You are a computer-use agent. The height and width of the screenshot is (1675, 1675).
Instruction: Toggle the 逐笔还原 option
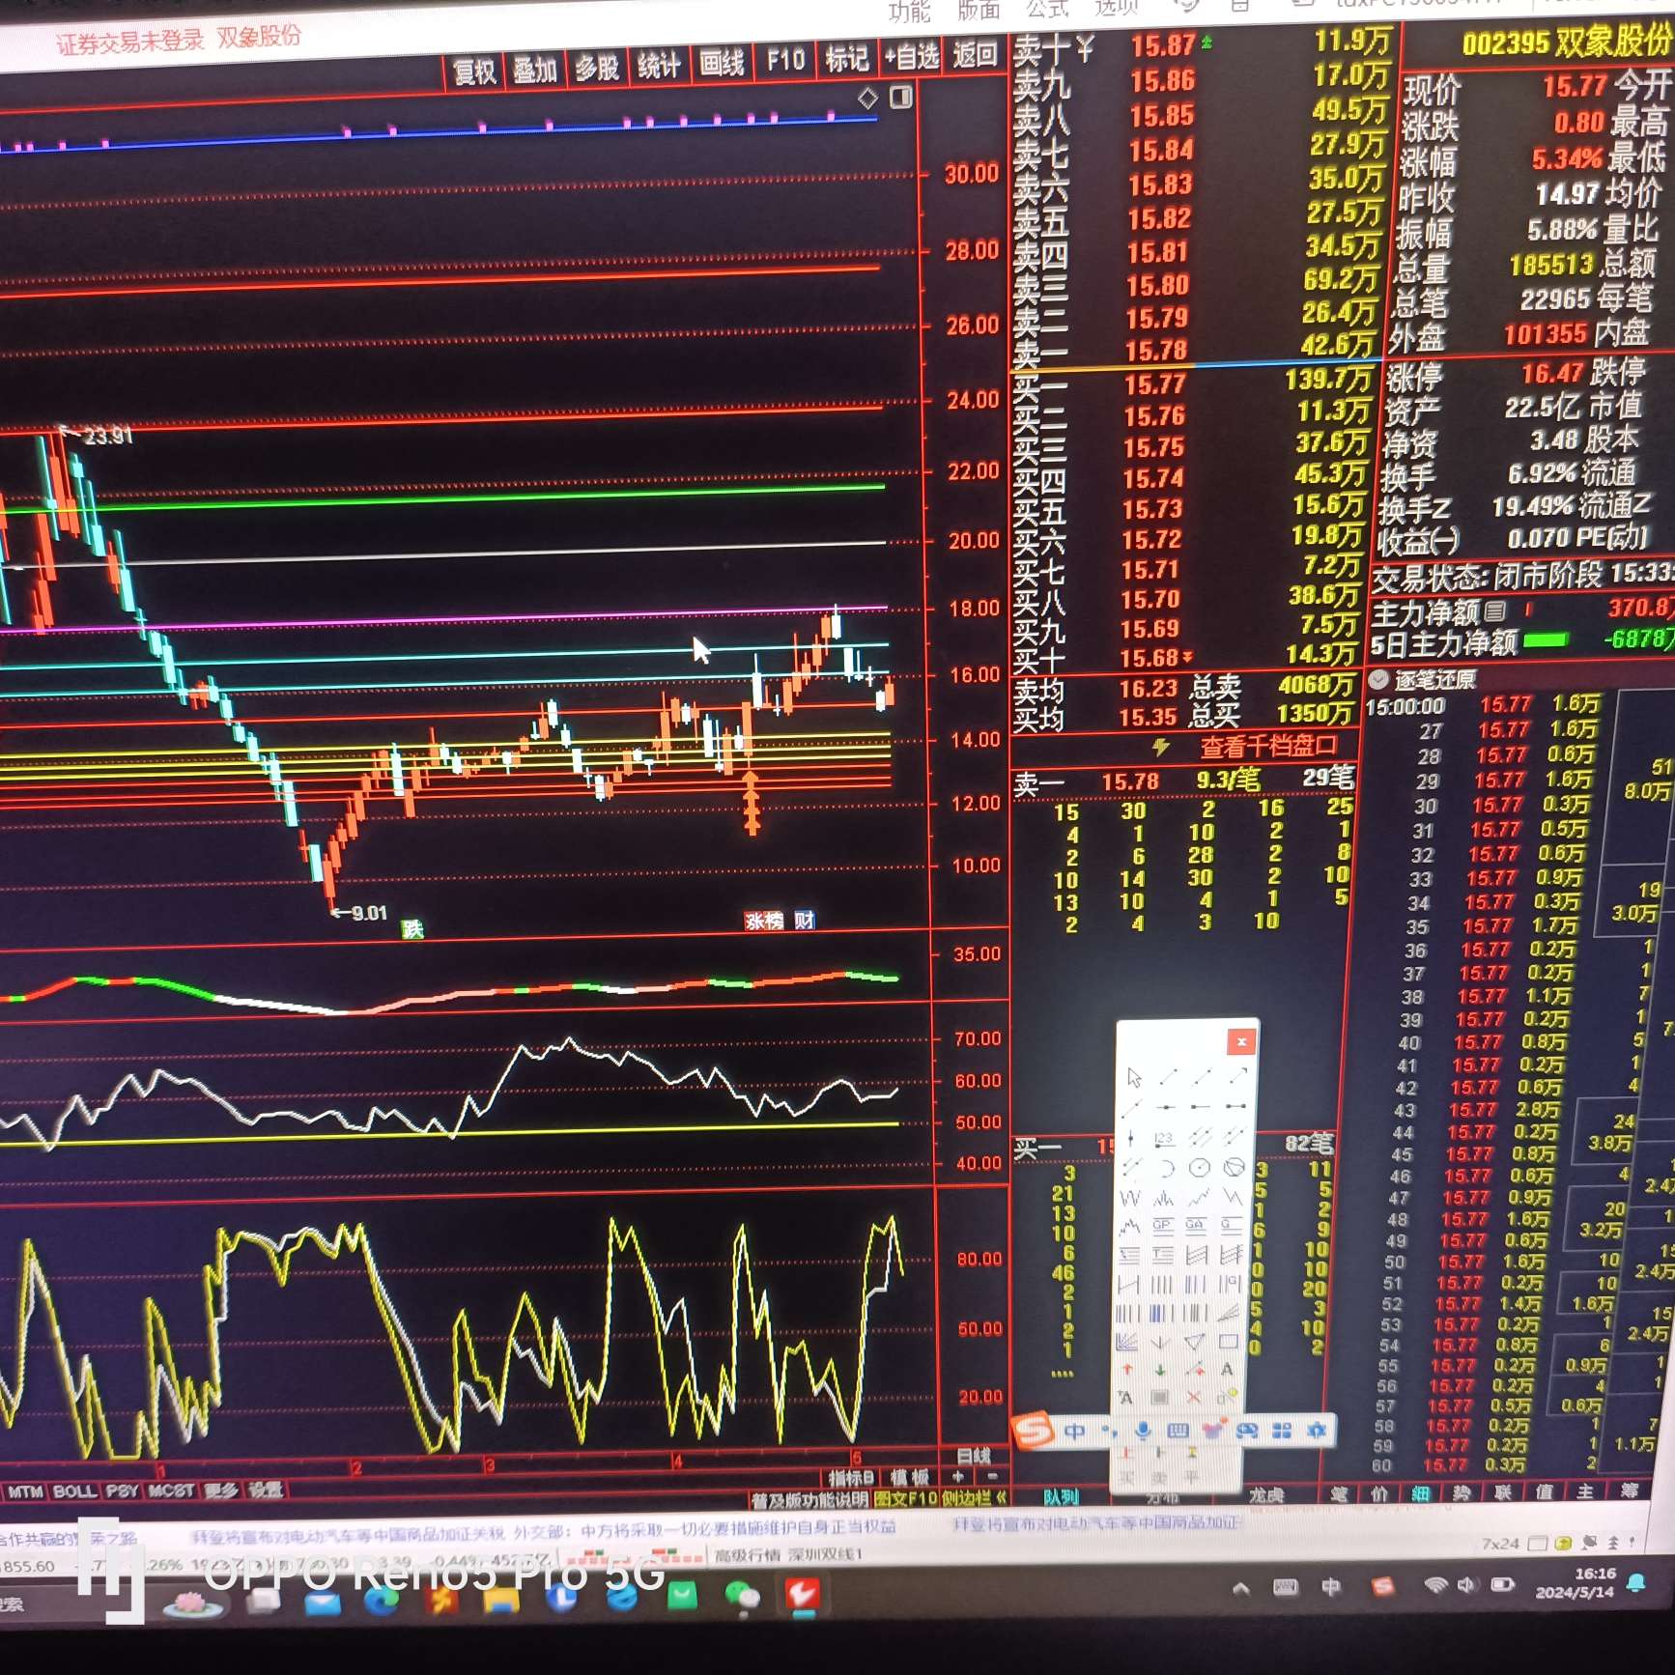click(1434, 680)
